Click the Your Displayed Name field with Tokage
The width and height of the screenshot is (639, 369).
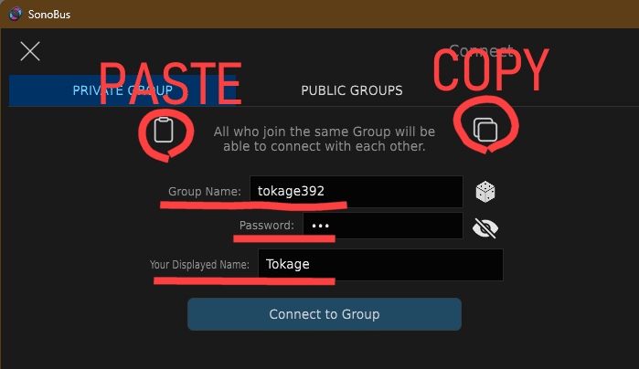380,265
